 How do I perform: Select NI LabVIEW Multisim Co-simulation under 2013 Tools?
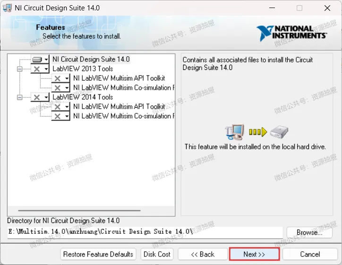pos(124,88)
